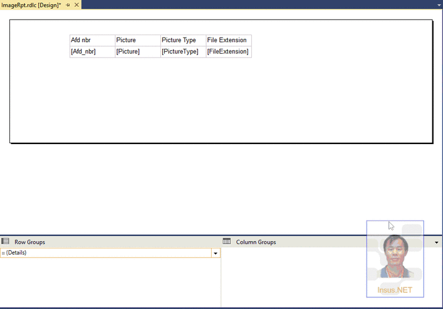Screen dimensions: 443x309
Task: Click the Picture Type column header
Action: point(183,40)
